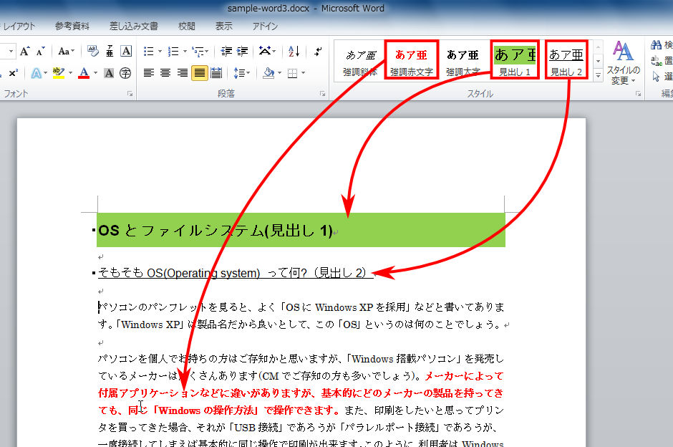Apply the paragraph Shading paint bucket fill
673x447 pixels.
[268, 73]
